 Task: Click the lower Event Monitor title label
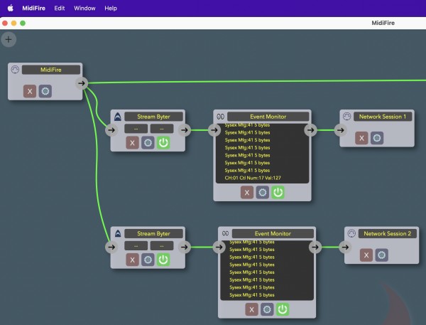pyautogui.click(x=273, y=233)
